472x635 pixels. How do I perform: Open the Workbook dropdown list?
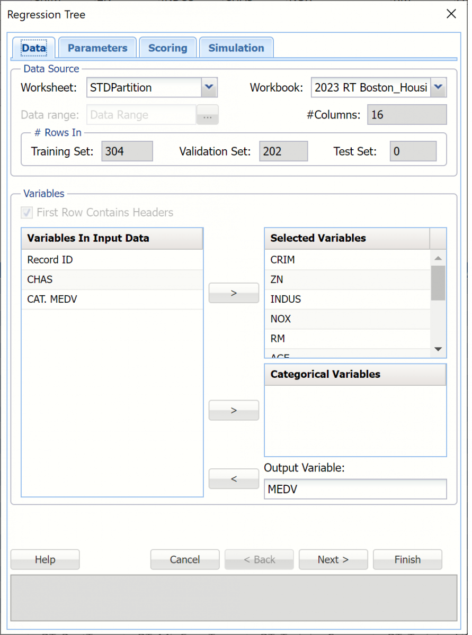pos(439,88)
